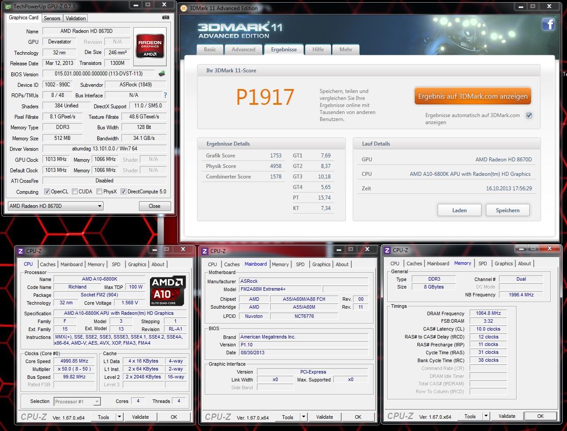Click Tools button in CPU-Z Mainboard window

tap(288, 417)
